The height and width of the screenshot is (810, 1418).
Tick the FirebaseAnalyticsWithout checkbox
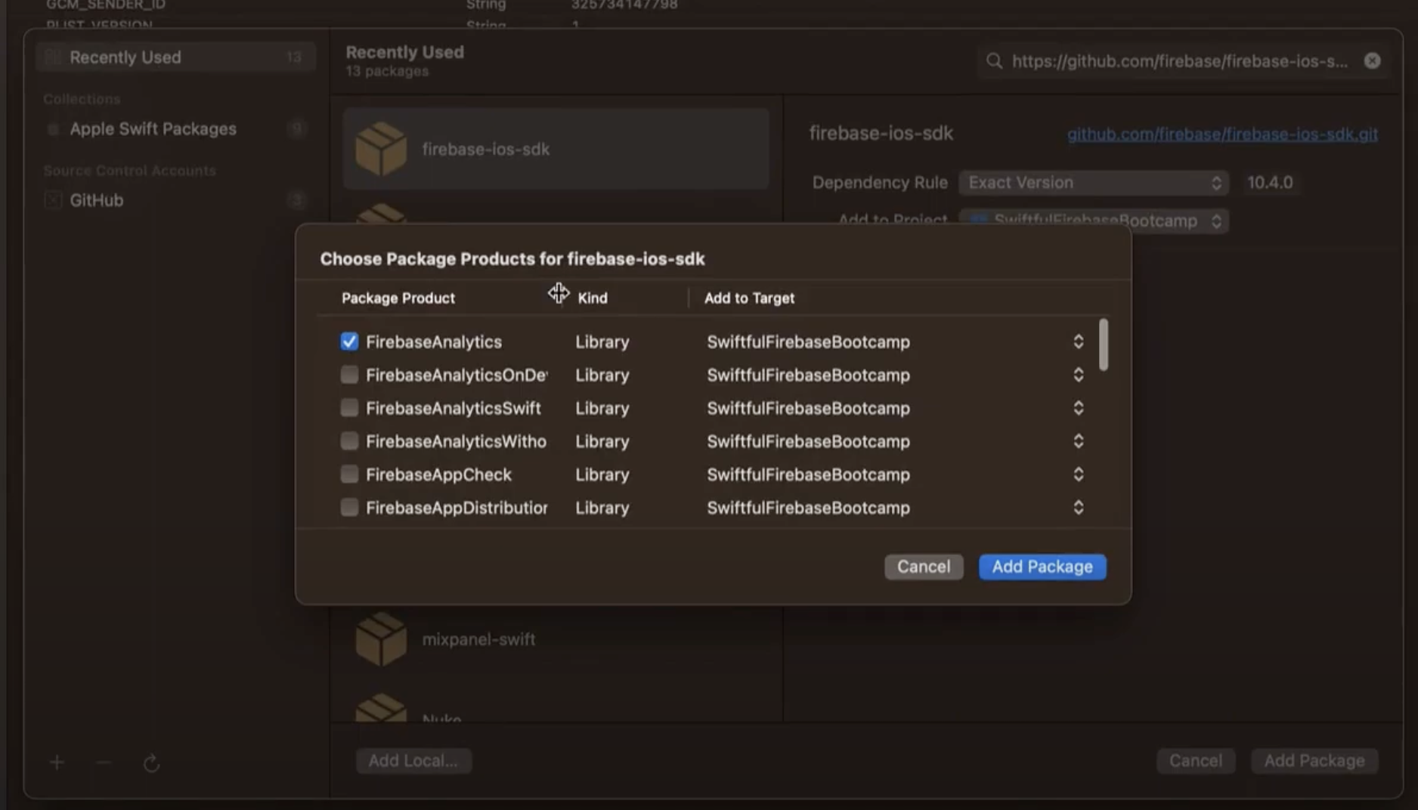point(349,441)
